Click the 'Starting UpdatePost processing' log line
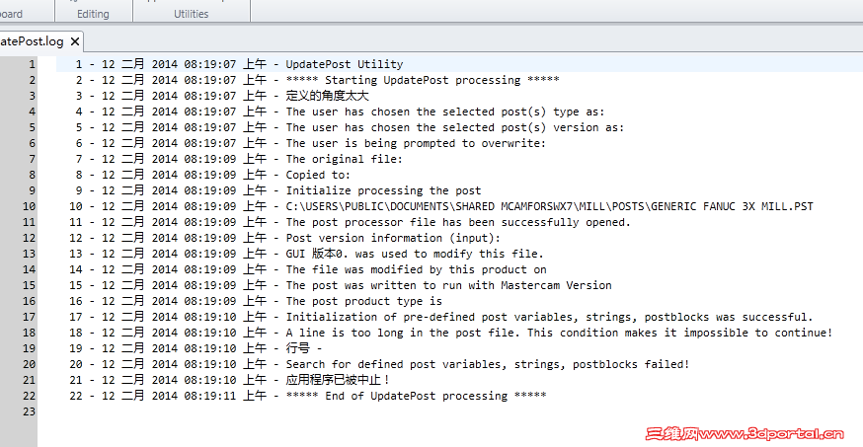 click(423, 80)
